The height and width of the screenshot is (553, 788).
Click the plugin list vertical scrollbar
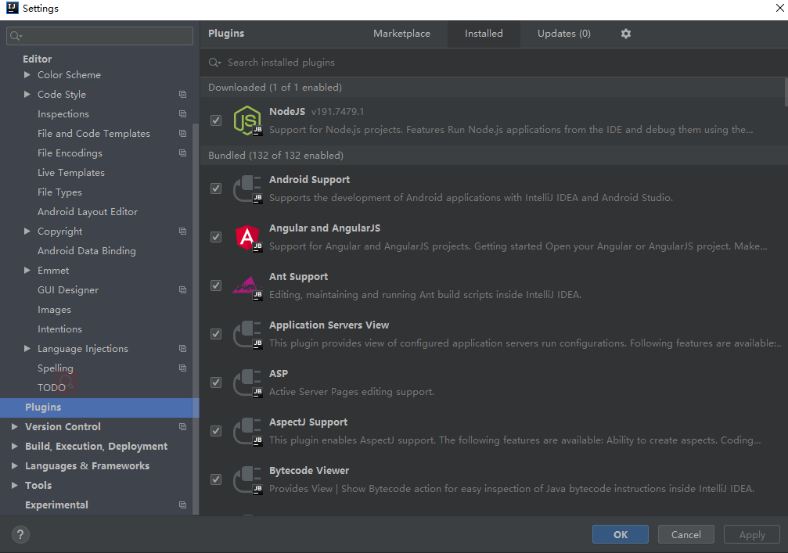pyautogui.click(x=786, y=92)
